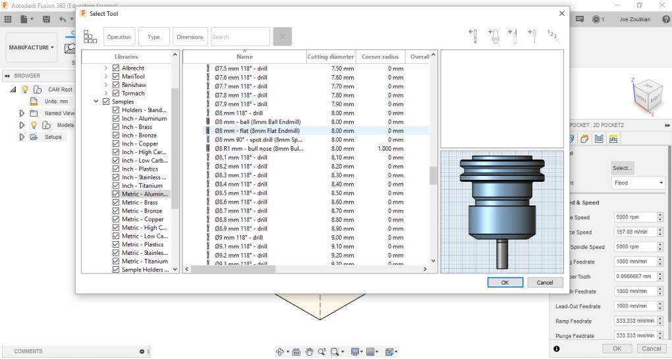Viewport: 672px width, 359px height.
Task: Open the data panel grid icon
Action: [9, 20]
